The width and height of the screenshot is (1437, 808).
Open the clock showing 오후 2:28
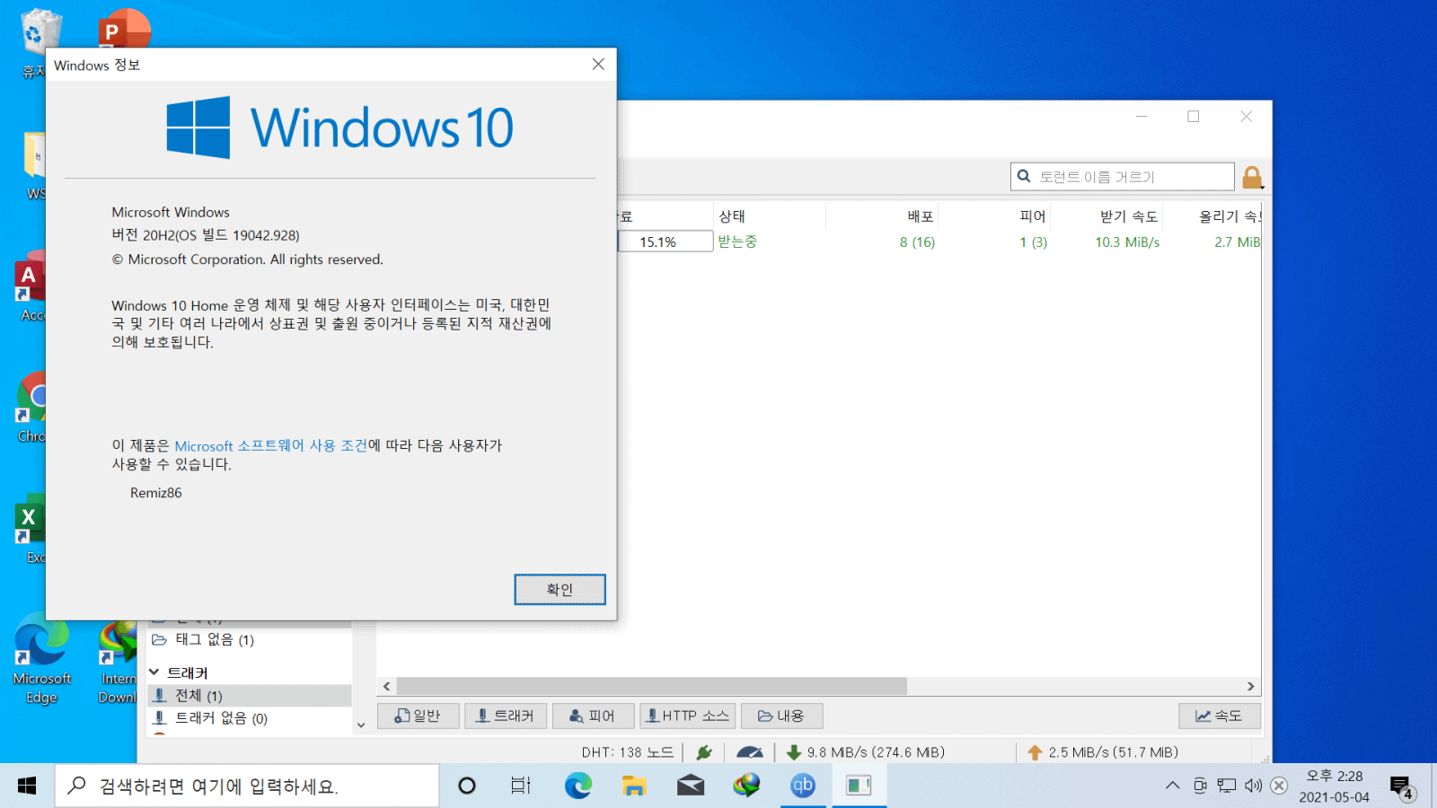point(1335,786)
